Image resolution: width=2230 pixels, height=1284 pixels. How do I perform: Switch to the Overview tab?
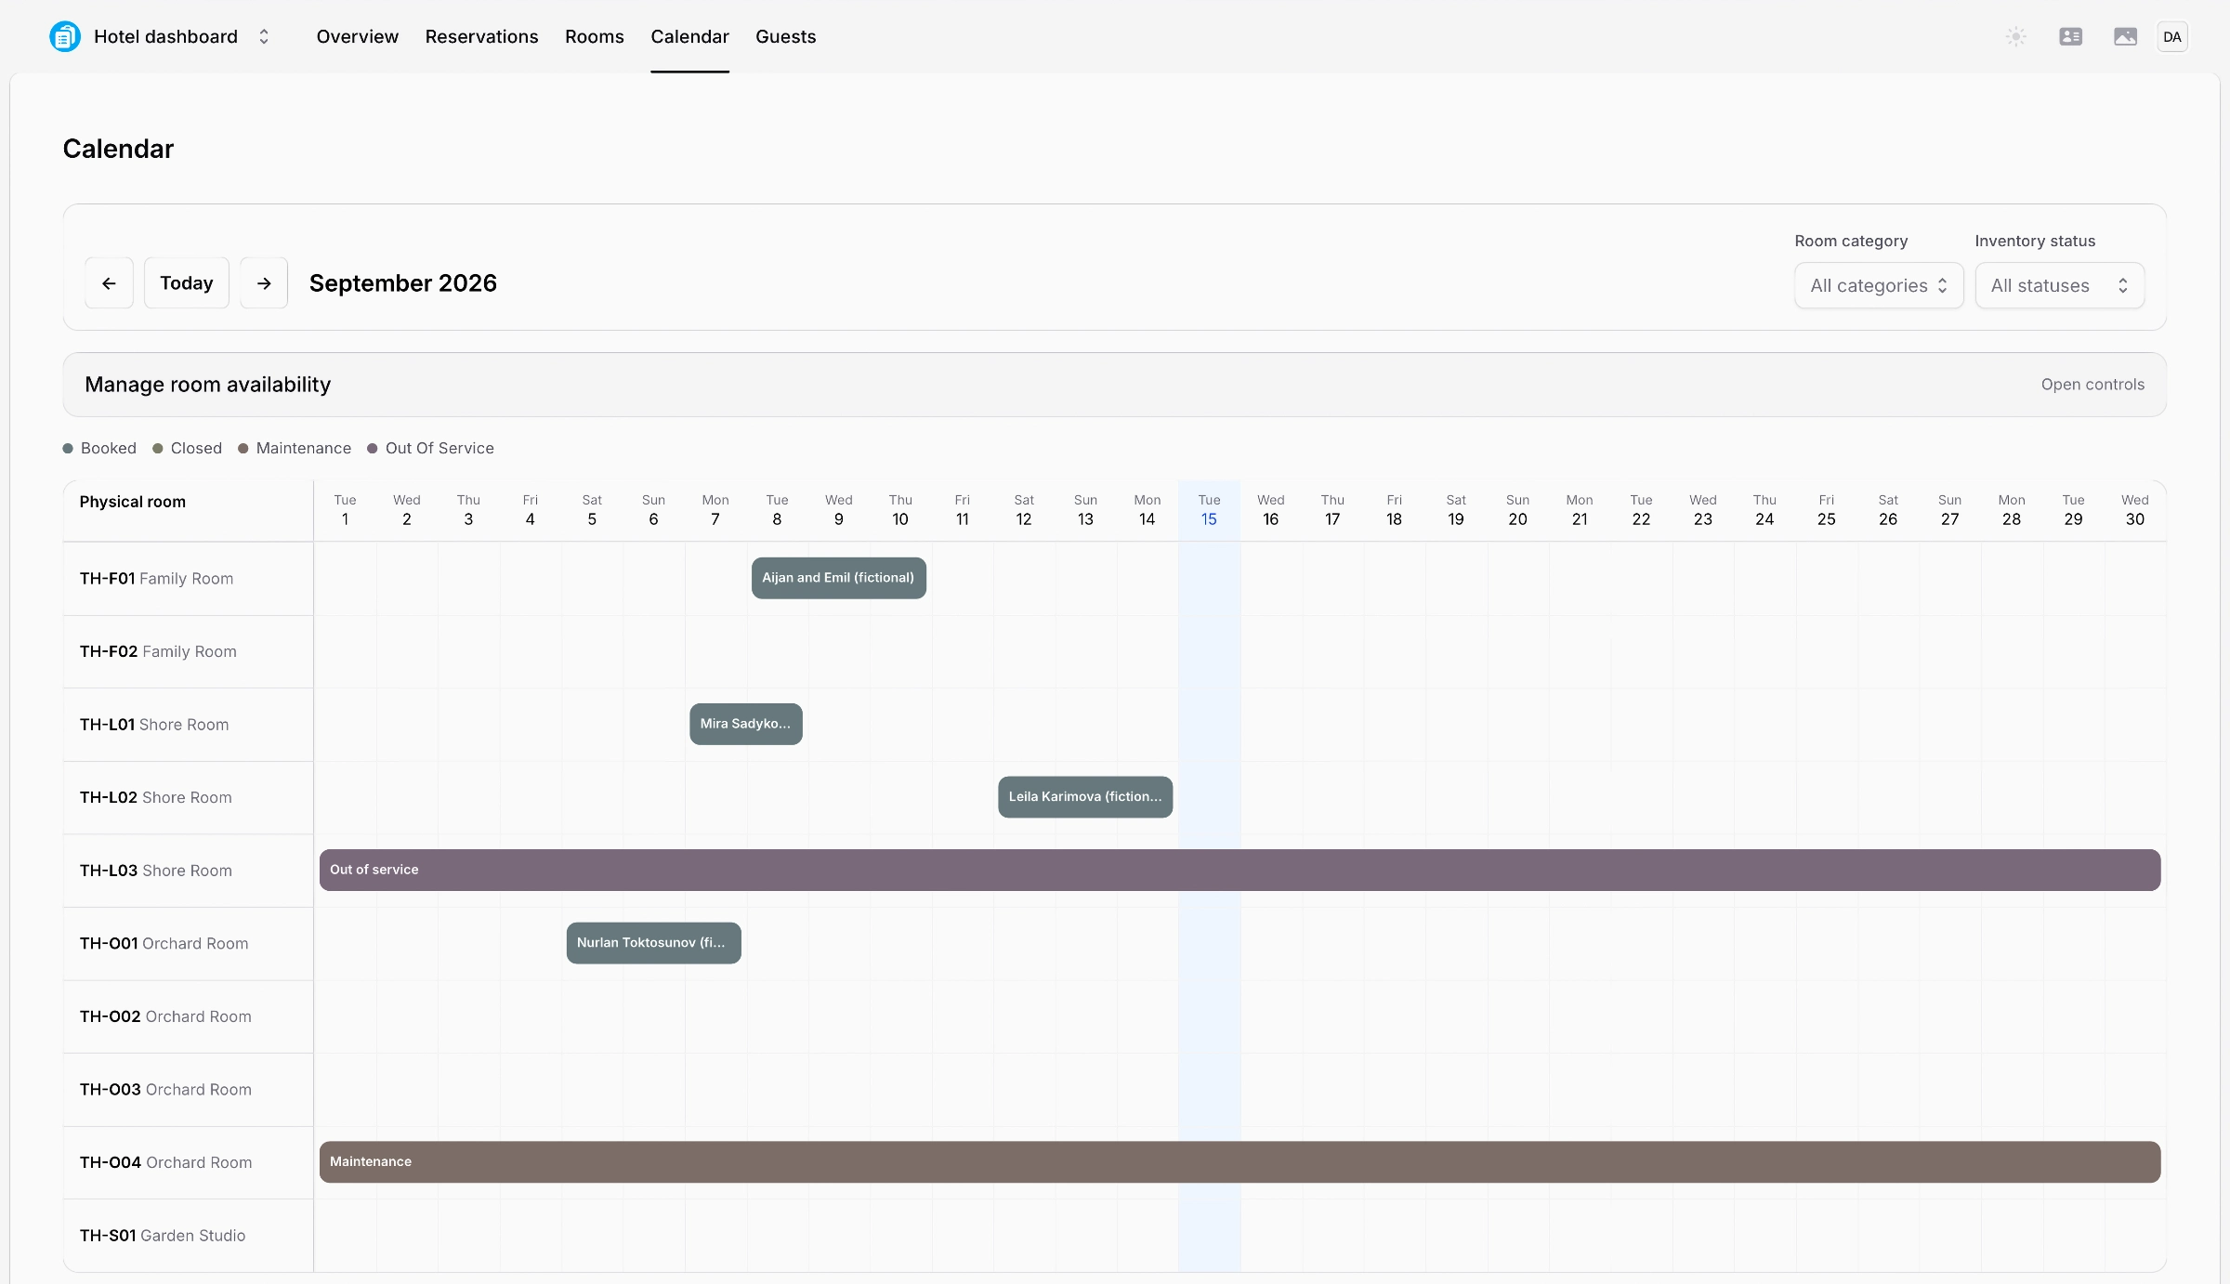click(357, 36)
